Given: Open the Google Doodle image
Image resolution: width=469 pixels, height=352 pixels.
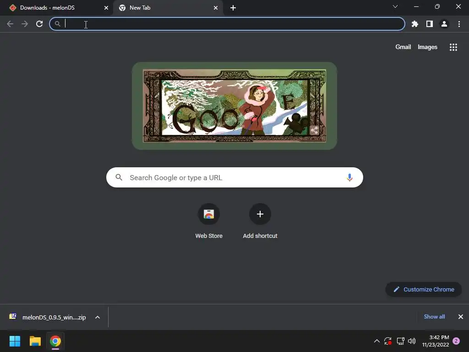Looking at the screenshot, I should pyautogui.click(x=234, y=106).
